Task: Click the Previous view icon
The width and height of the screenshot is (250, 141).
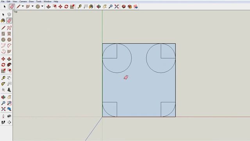Action: (x=9, y=109)
